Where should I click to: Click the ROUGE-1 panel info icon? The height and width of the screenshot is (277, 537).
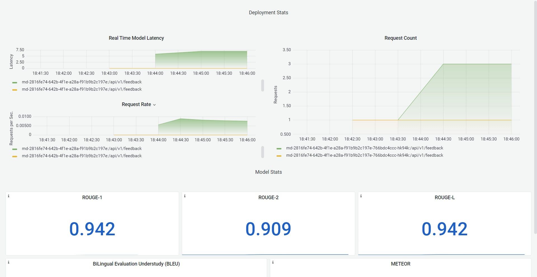point(9,196)
